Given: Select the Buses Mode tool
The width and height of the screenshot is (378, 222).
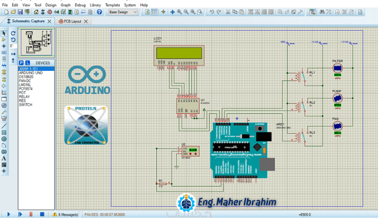Looking at the screenshot, I should coord(4,65).
